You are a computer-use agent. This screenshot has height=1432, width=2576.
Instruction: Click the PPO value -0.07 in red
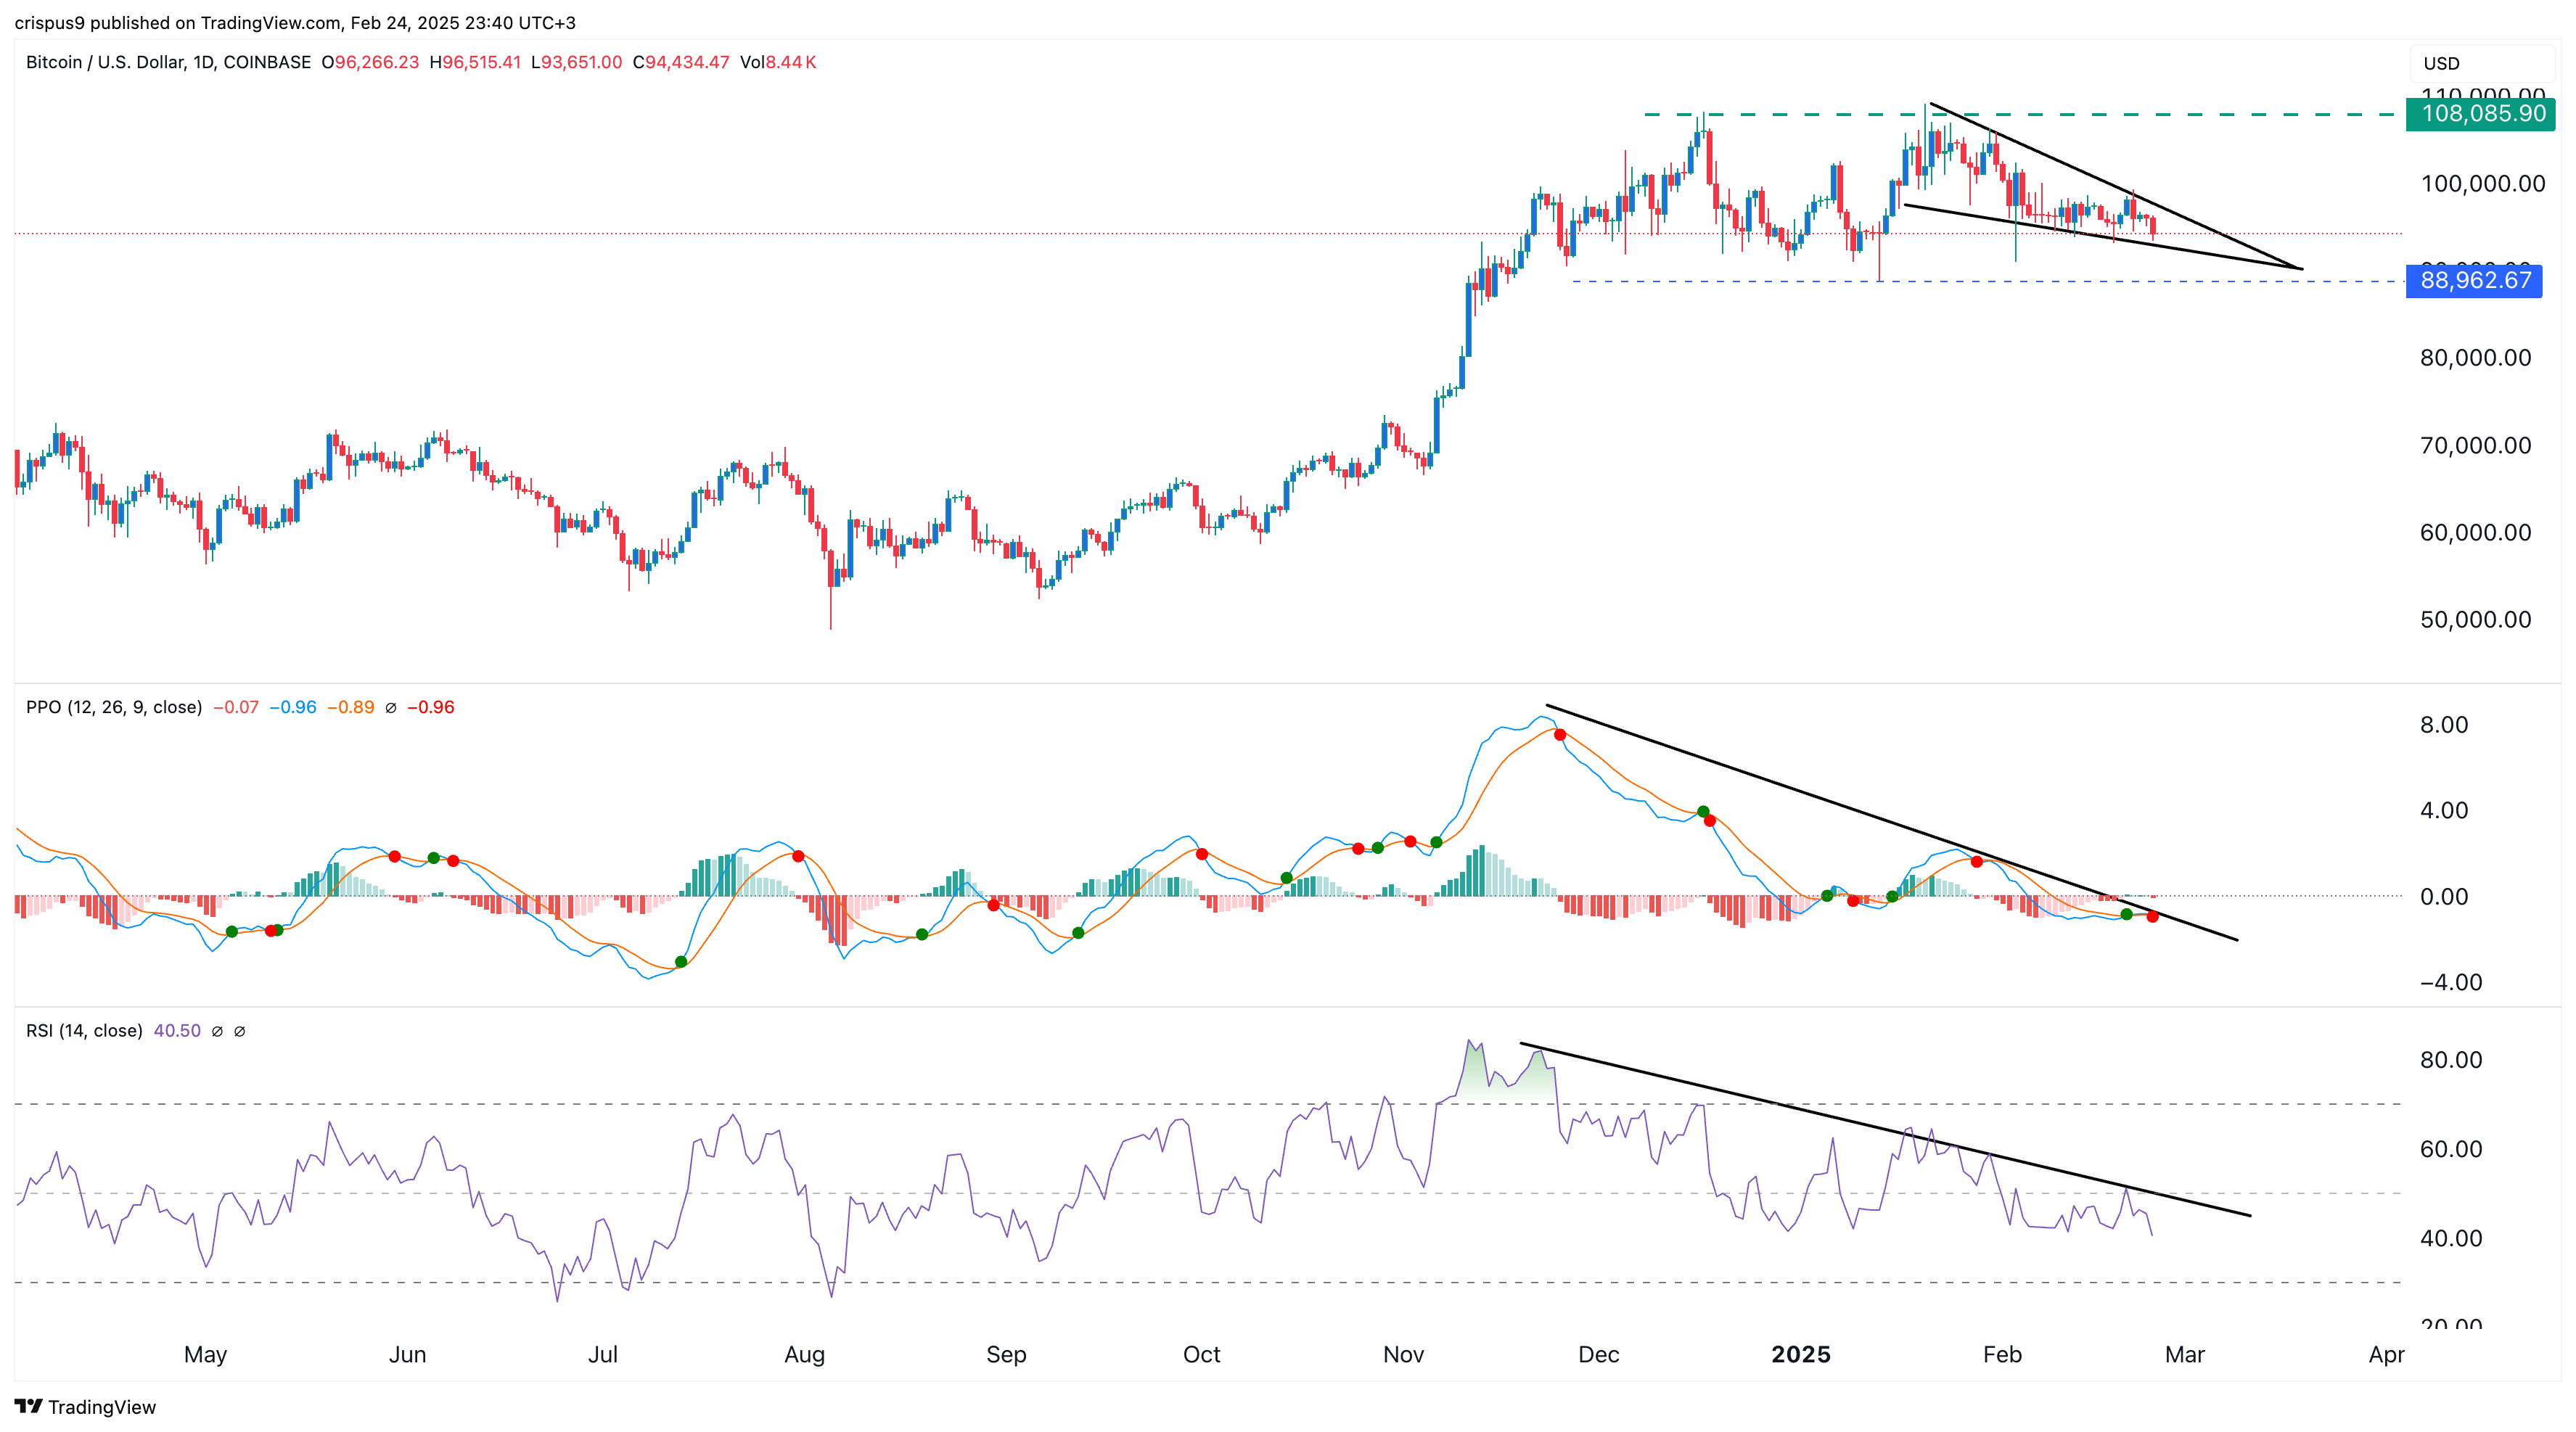tap(236, 707)
